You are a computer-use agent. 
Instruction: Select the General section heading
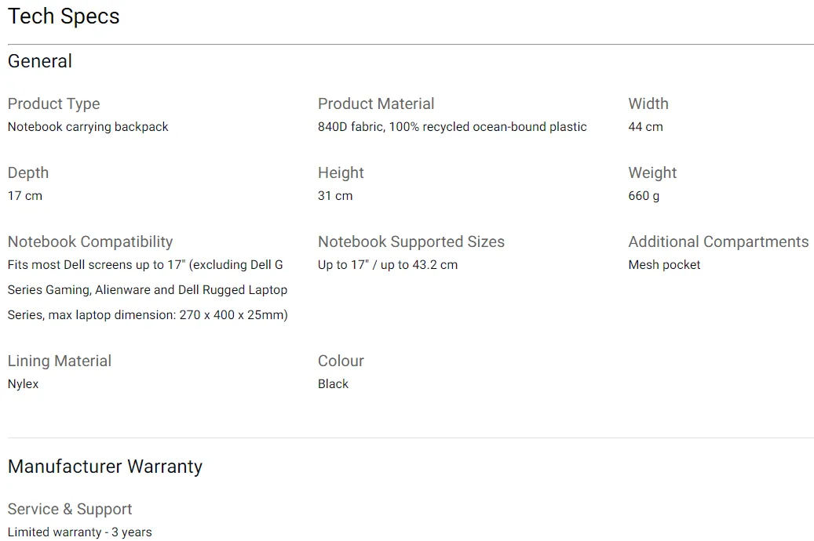[40, 61]
